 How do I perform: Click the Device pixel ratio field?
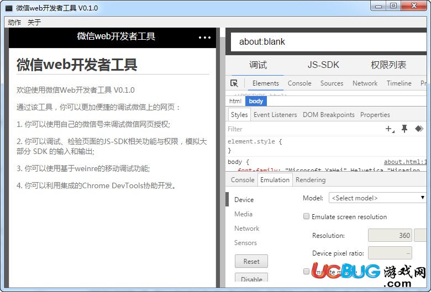(390, 253)
